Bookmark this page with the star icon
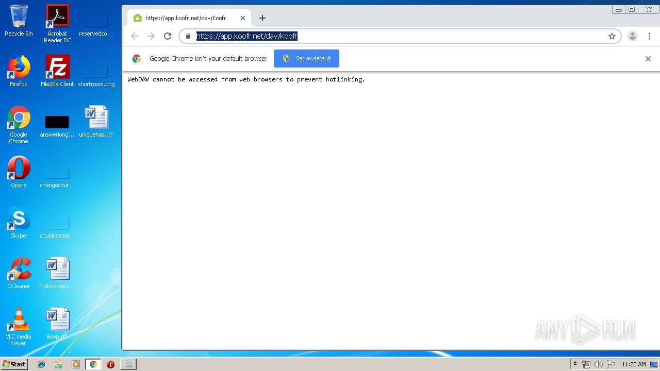This screenshot has height=371, width=660. click(612, 36)
